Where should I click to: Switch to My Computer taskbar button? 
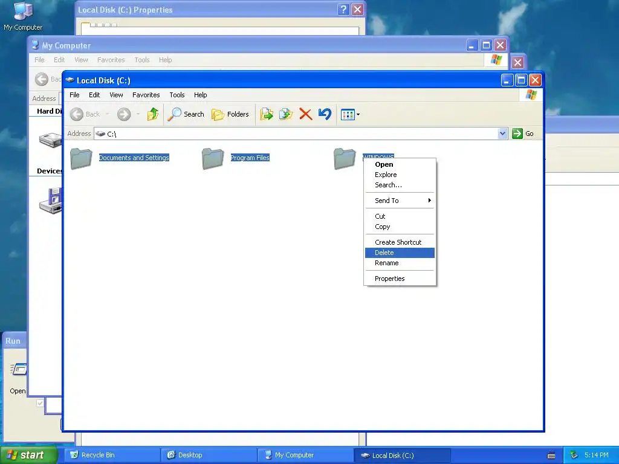[305, 456]
